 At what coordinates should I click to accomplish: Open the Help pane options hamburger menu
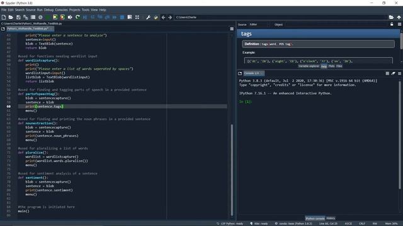point(399,24)
